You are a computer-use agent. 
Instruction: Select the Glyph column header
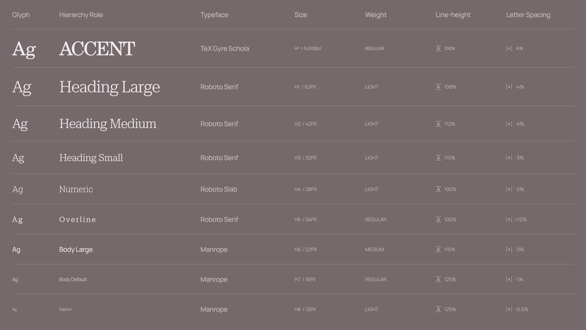pyautogui.click(x=21, y=15)
